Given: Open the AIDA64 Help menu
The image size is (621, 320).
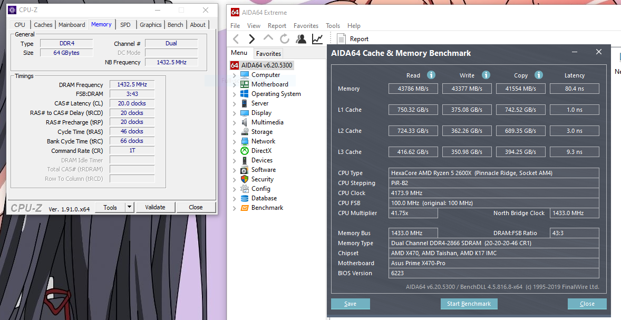Looking at the screenshot, I should pos(354,26).
